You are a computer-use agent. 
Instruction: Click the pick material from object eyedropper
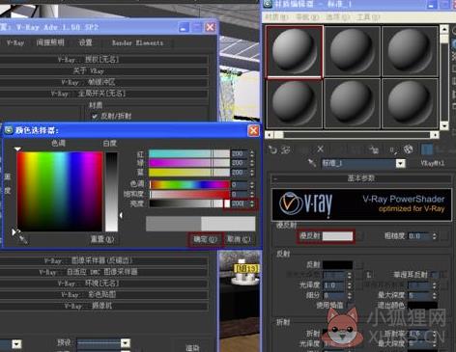[312, 163]
